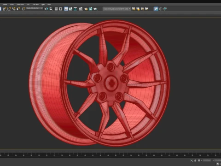Toggle Spinner Snap button
221x166 pixels.
pyautogui.click(x=18, y=9)
